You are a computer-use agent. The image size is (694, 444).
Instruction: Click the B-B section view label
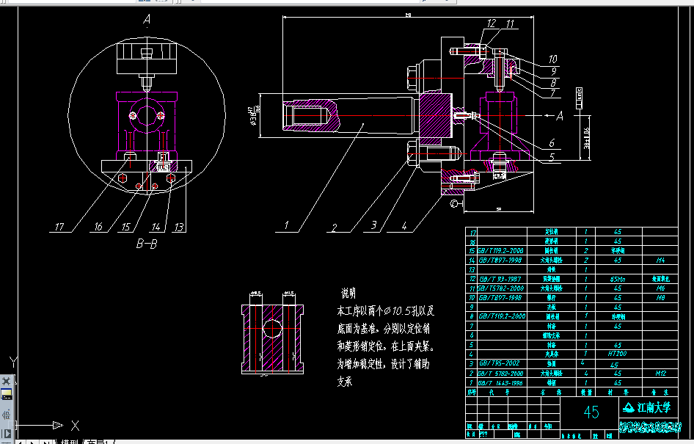click(147, 244)
